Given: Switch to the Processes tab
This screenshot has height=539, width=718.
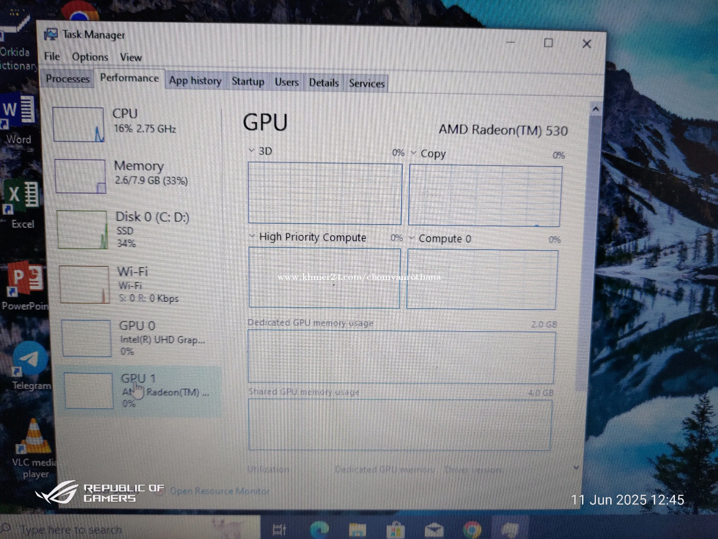Looking at the screenshot, I should [67, 79].
